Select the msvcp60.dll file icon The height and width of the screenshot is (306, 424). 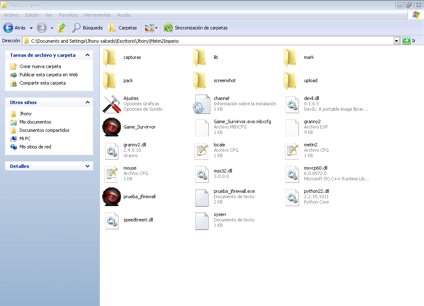tap(292, 174)
